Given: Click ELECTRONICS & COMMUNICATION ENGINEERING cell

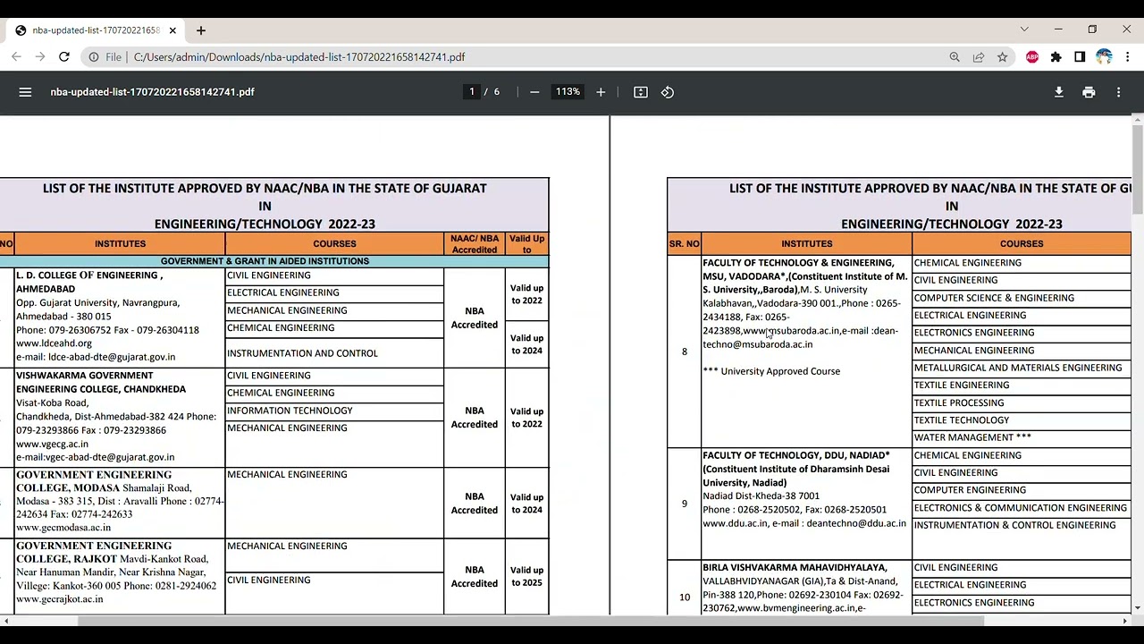Looking at the screenshot, I should point(1020,508).
